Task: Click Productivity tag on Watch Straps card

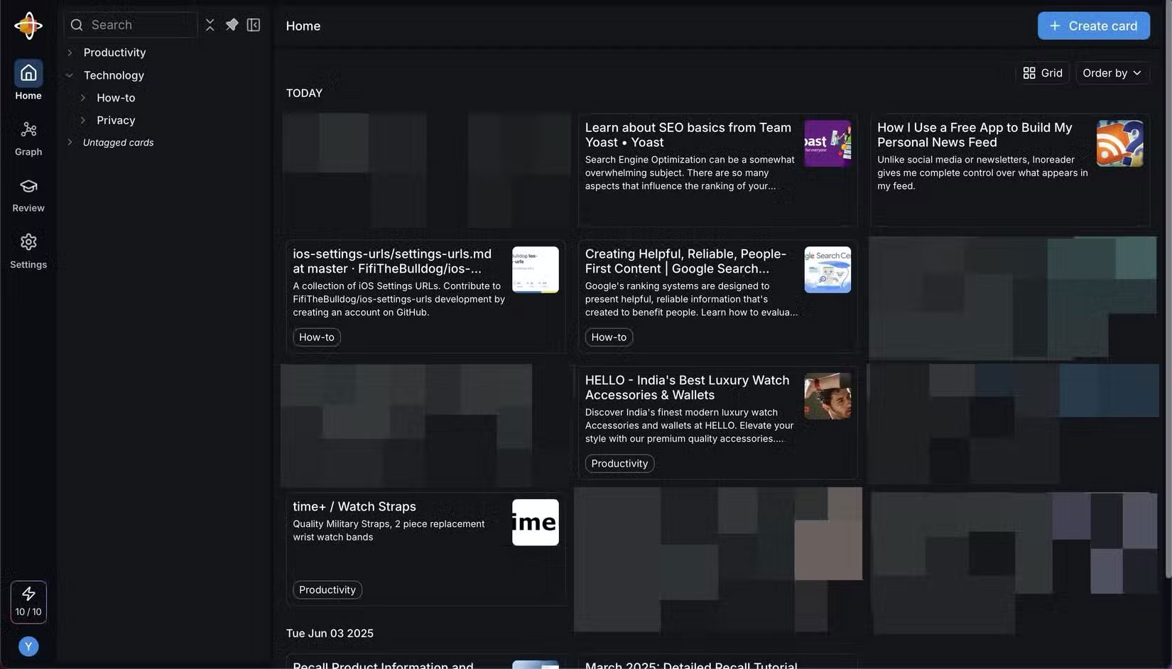Action: (327, 589)
